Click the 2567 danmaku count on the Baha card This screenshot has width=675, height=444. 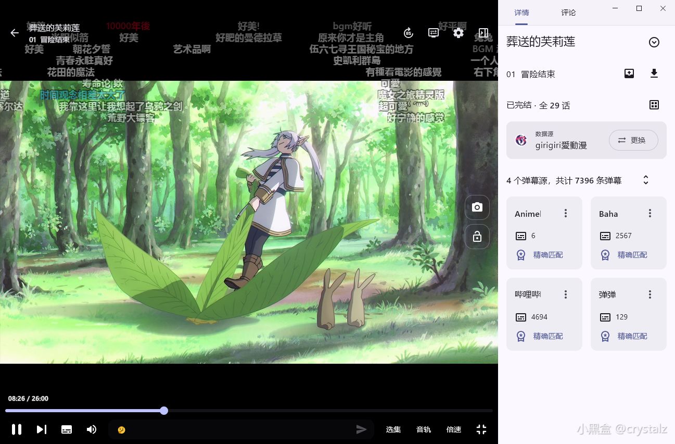[x=623, y=236]
